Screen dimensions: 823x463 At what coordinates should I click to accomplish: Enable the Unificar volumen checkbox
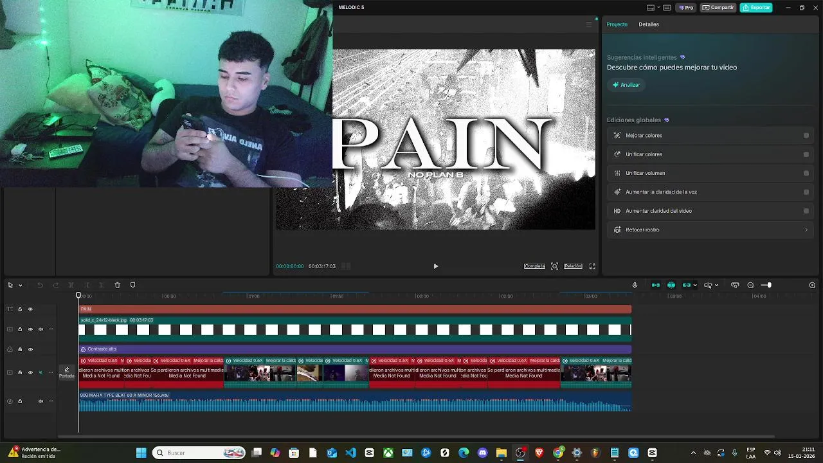[x=806, y=173]
